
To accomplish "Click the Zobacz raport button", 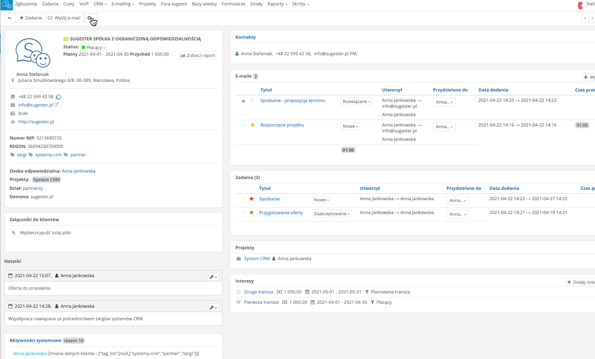I will click(x=198, y=55).
